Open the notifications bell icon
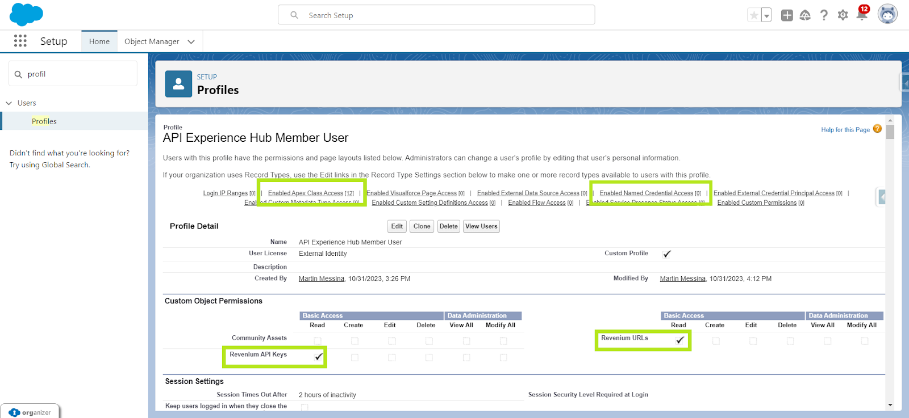 (x=861, y=15)
